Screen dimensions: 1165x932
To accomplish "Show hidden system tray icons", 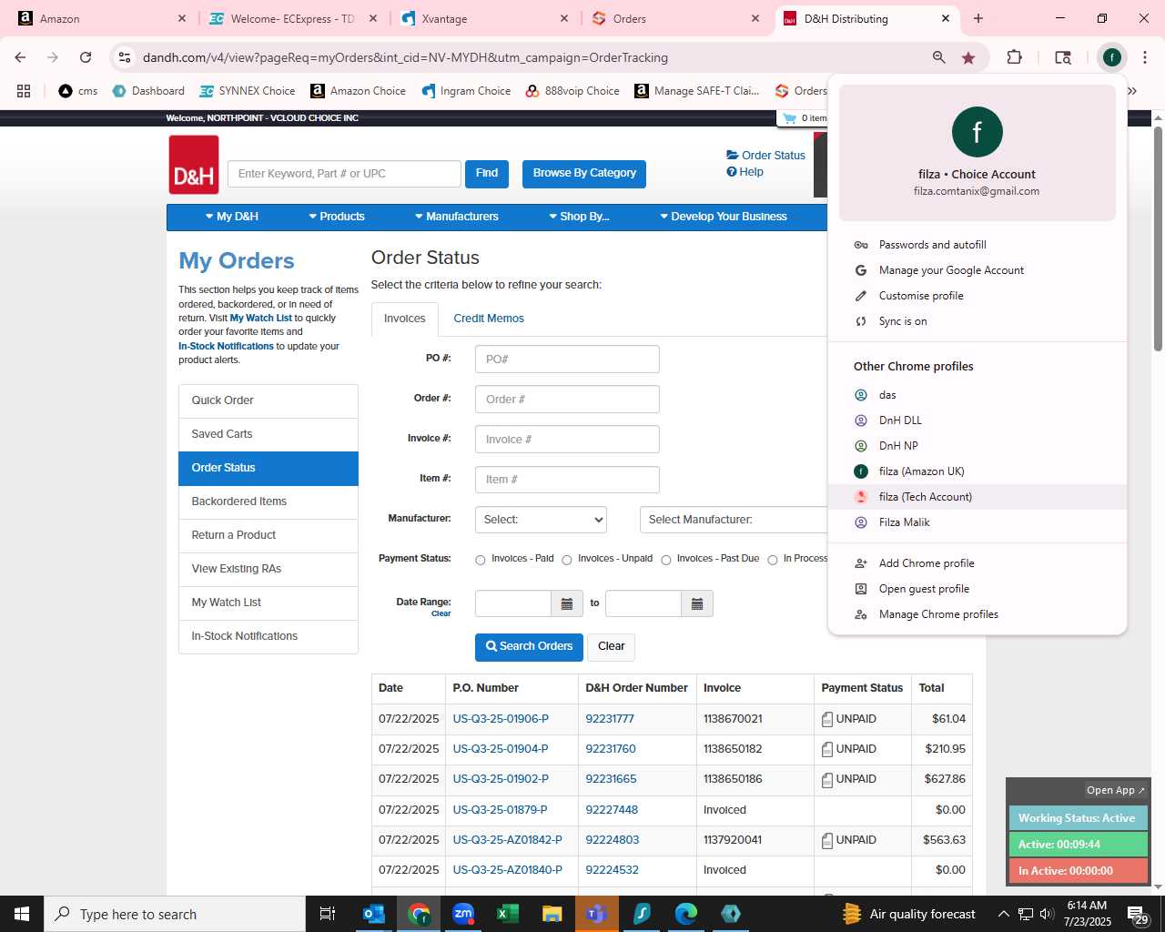I will pyautogui.click(x=1003, y=914).
